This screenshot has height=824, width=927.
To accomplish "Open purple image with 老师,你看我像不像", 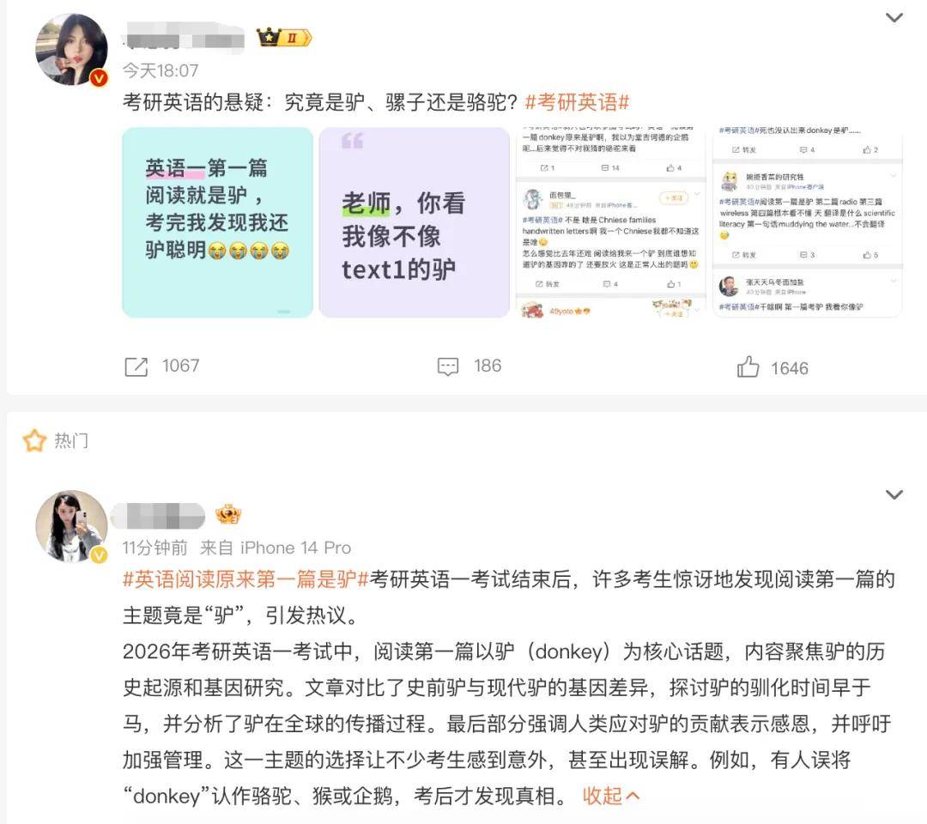I will [x=415, y=222].
